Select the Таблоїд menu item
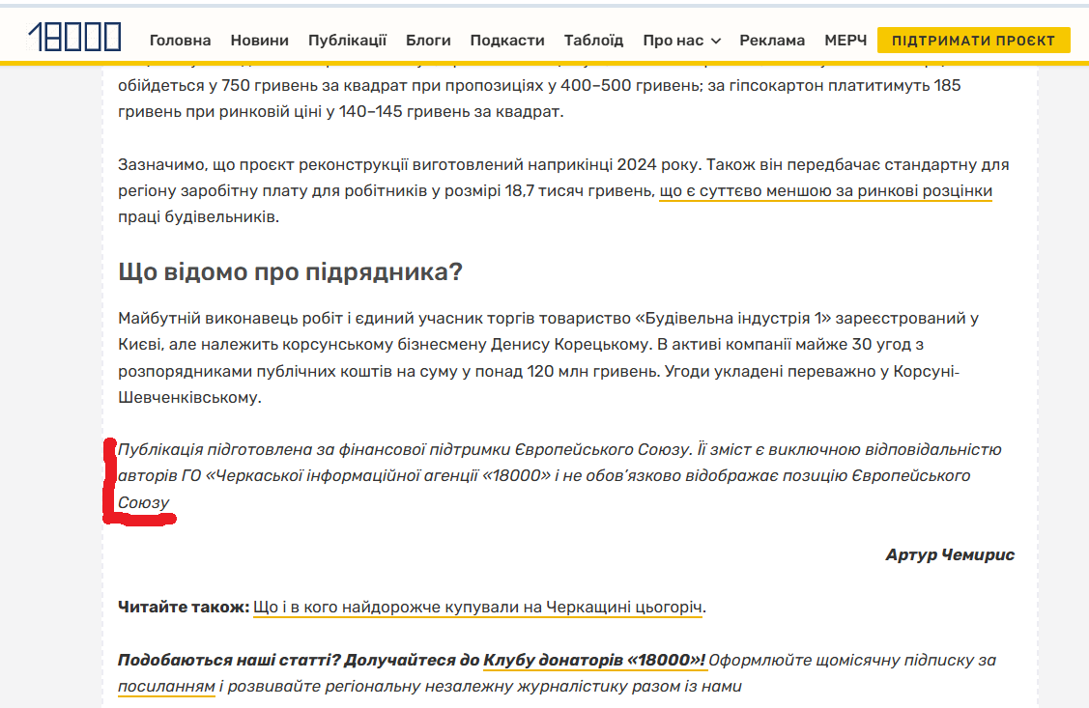This screenshot has width=1089, height=708. pos(593,41)
